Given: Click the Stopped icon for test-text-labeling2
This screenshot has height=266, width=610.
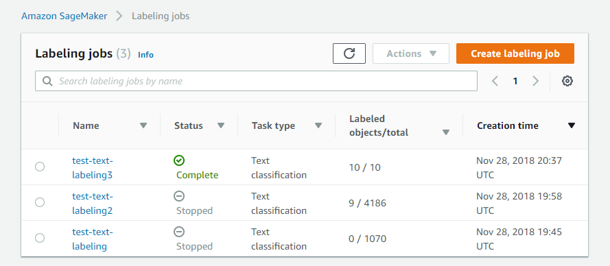Looking at the screenshot, I should pyautogui.click(x=179, y=196).
